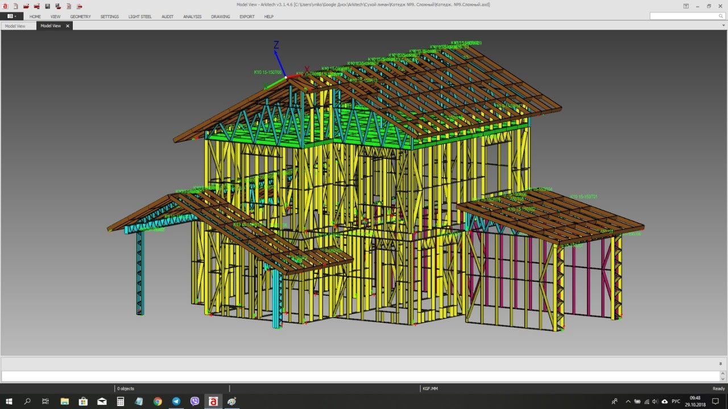Open the LIGHT STEEL menu

(140, 16)
